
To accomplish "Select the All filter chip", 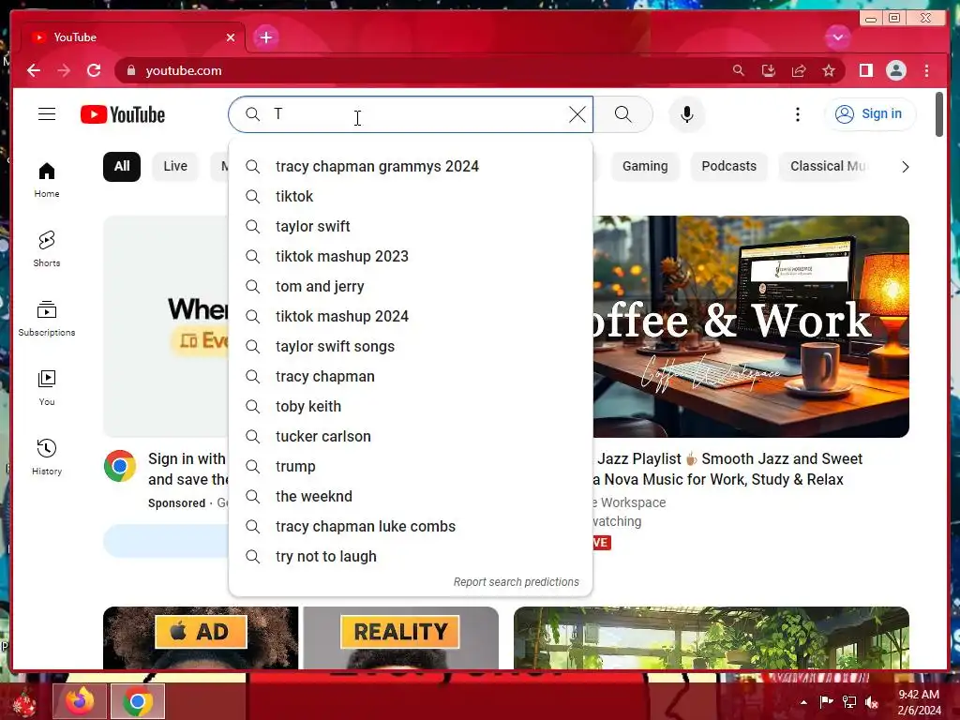I will (122, 167).
